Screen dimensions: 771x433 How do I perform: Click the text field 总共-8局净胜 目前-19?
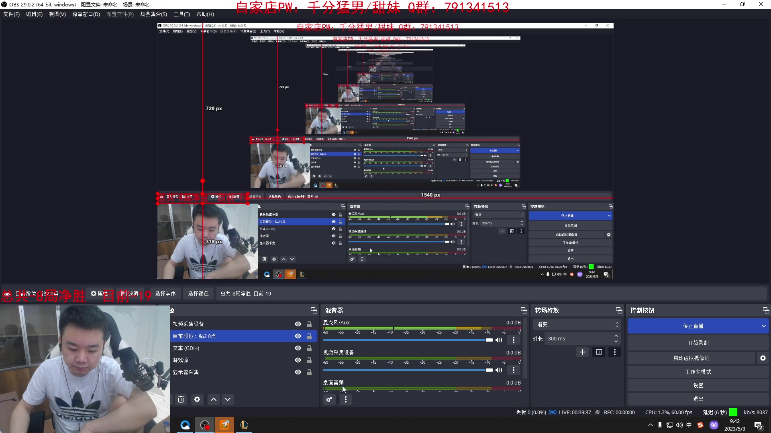click(x=491, y=293)
